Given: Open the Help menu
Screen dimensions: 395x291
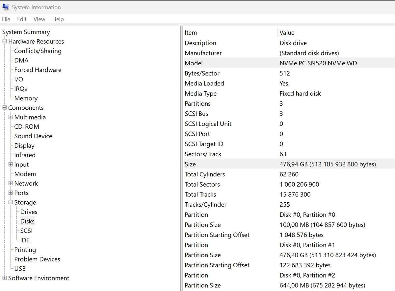Looking at the screenshot, I should pyautogui.click(x=58, y=19).
